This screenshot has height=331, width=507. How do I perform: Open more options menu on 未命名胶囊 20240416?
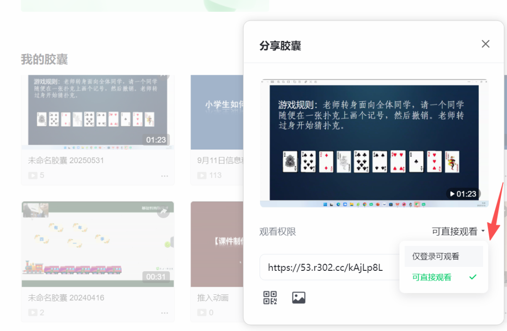165,313
